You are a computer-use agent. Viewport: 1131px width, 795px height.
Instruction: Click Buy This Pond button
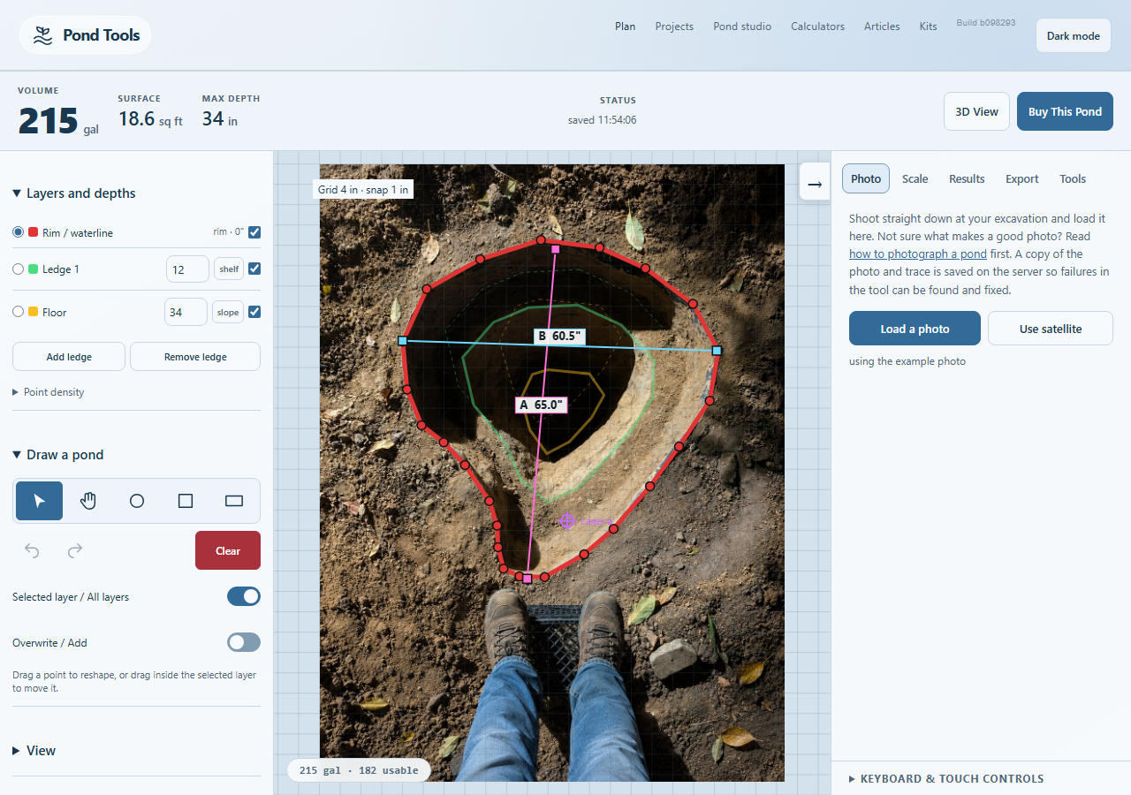pos(1065,111)
